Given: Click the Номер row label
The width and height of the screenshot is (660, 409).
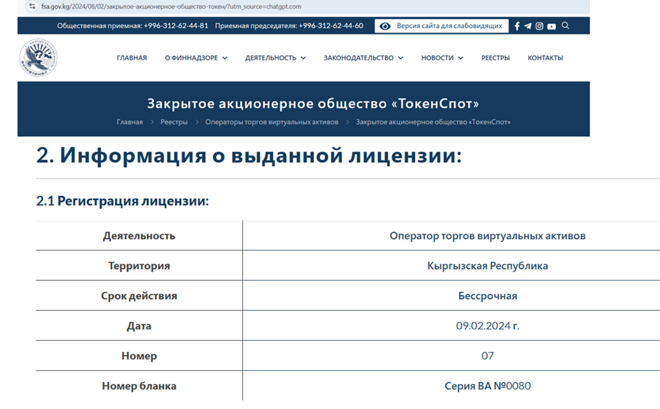Looking at the screenshot, I should tap(139, 356).
